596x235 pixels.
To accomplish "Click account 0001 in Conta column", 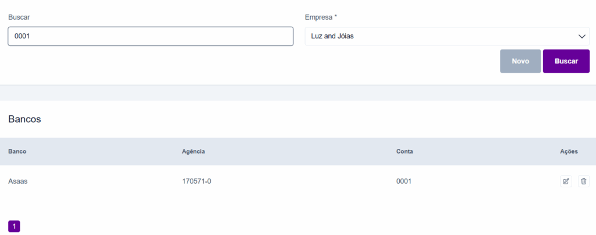I will coord(404,181).
